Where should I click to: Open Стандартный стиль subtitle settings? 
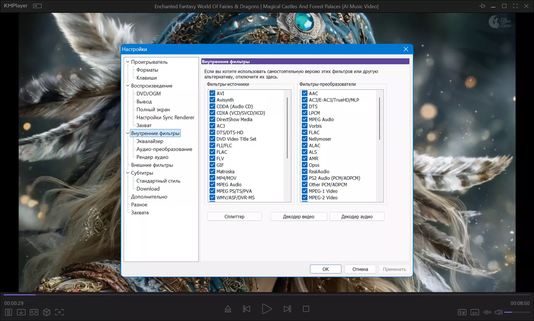point(158,181)
